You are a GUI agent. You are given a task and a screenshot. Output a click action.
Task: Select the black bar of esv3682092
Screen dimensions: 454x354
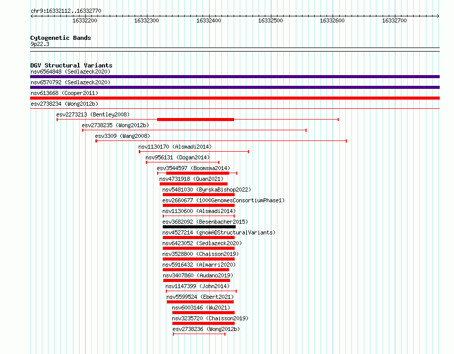[199, 227]
